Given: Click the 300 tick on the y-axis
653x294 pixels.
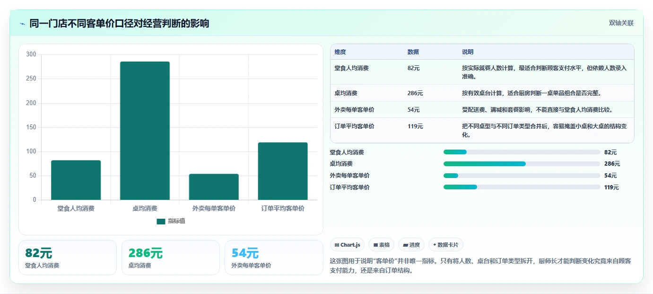Looking at the screenshot, I should [x=31, y=54].
